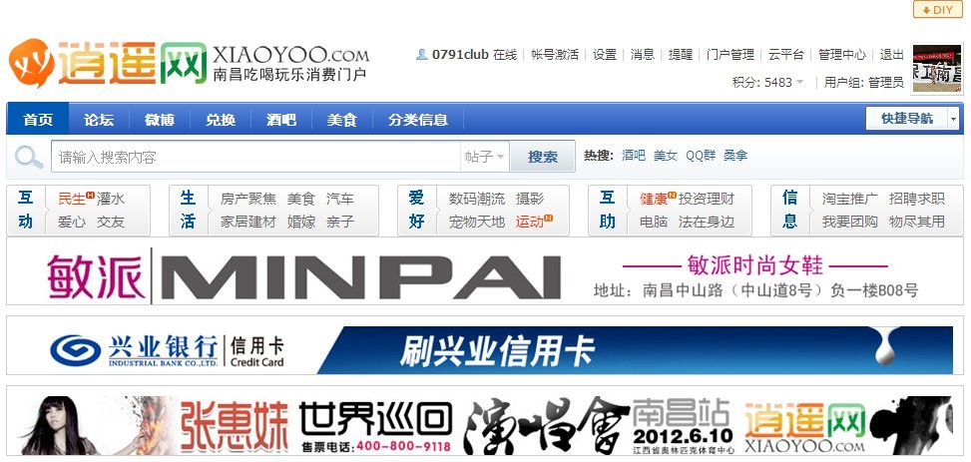Open the 微博 navigation tab

pyautogui.click(x=160, y=120)
